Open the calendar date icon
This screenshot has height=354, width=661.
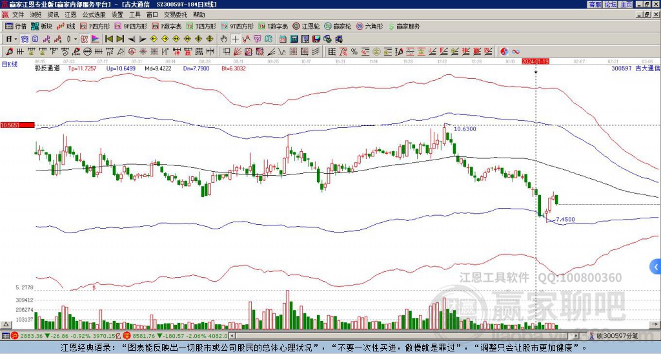(x=283, y=39)
